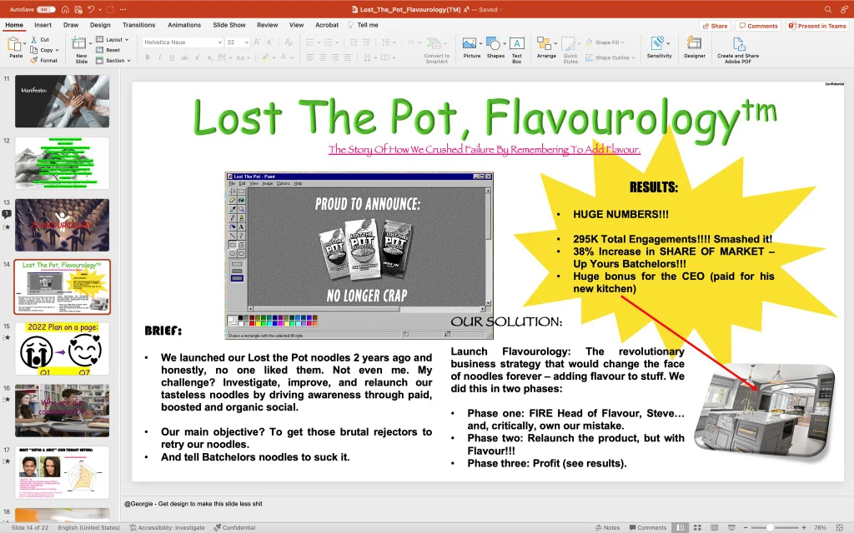Click the Share button
Image resolution: width=854 pixels, height=533 pixels.
coord(714,26)
